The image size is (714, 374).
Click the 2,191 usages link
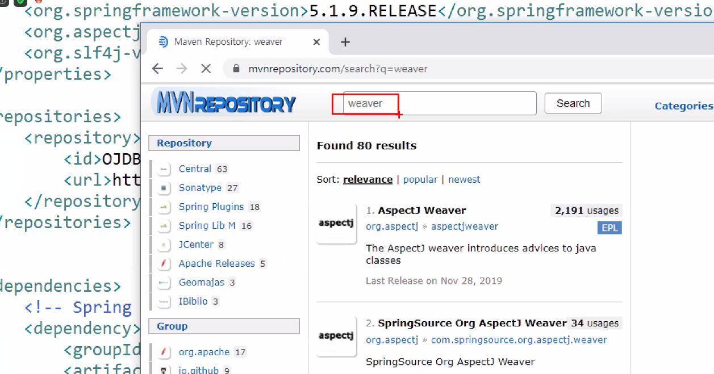pos(587,211)
